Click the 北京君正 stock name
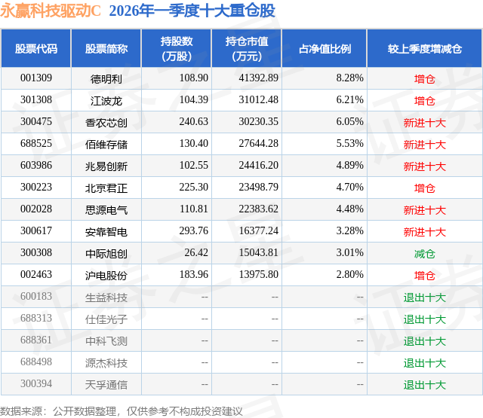This screenshot has width=483, height=418. tap(106, 188)
